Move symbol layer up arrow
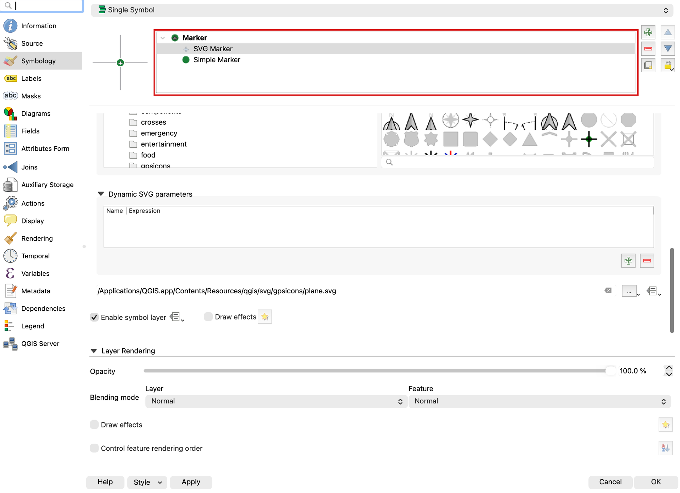The height and width of the screenshot is (493, 680). click(668, 32)
